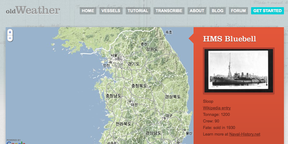Open the TUTORIAL section
This screenshot has width=288, height=144.
pyautogui.click(x=138, y=11)
